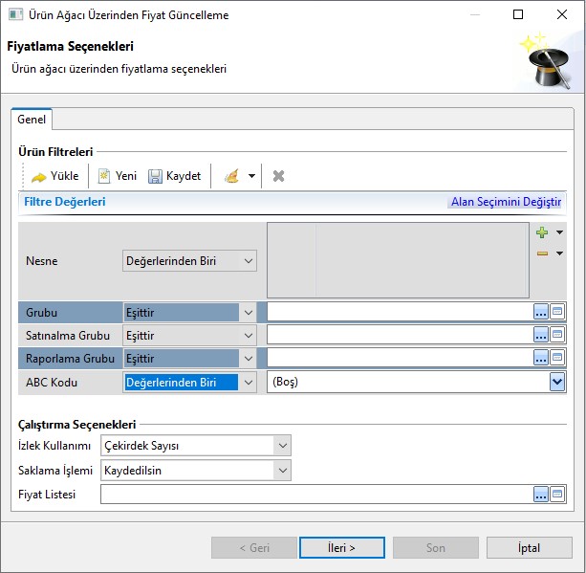Open Satınalma Grubu lookup ellipsis button
The width and height of the screenshot is (586, 573).
541,334
